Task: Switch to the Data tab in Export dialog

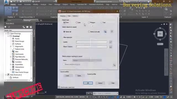Action: (69, 16)
